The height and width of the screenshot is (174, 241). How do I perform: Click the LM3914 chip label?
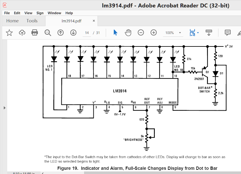[120, 91]
